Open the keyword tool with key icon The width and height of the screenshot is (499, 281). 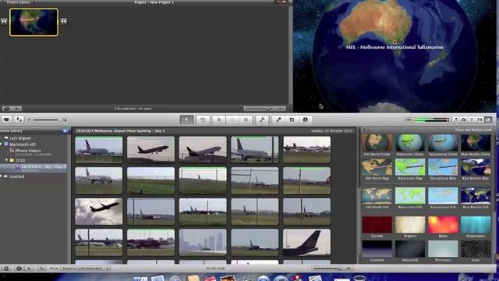(262, 119)
